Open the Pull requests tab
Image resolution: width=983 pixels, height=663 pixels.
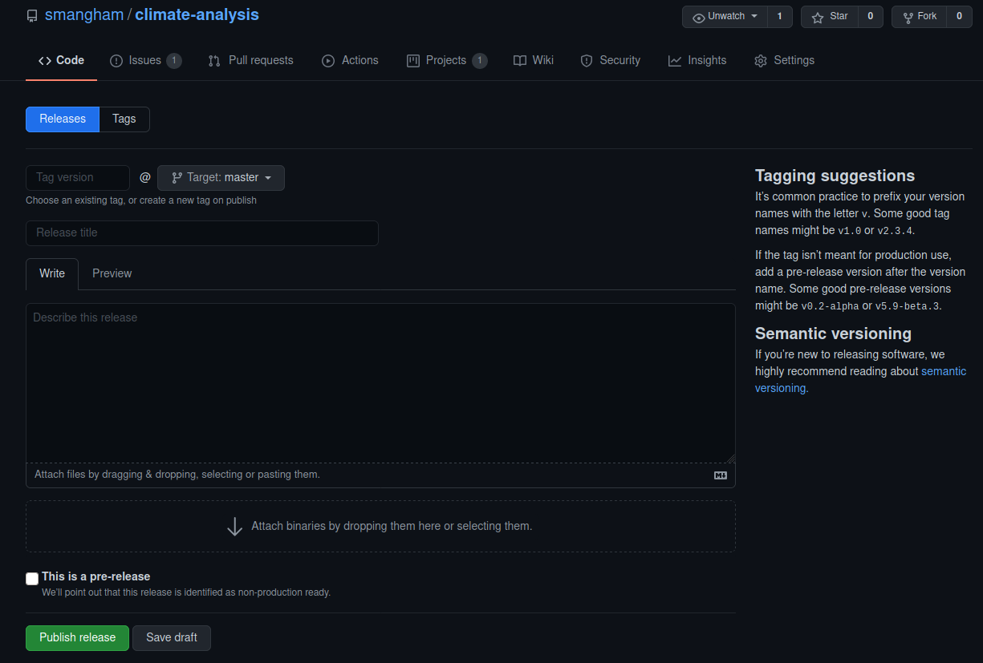pos(250,61)
